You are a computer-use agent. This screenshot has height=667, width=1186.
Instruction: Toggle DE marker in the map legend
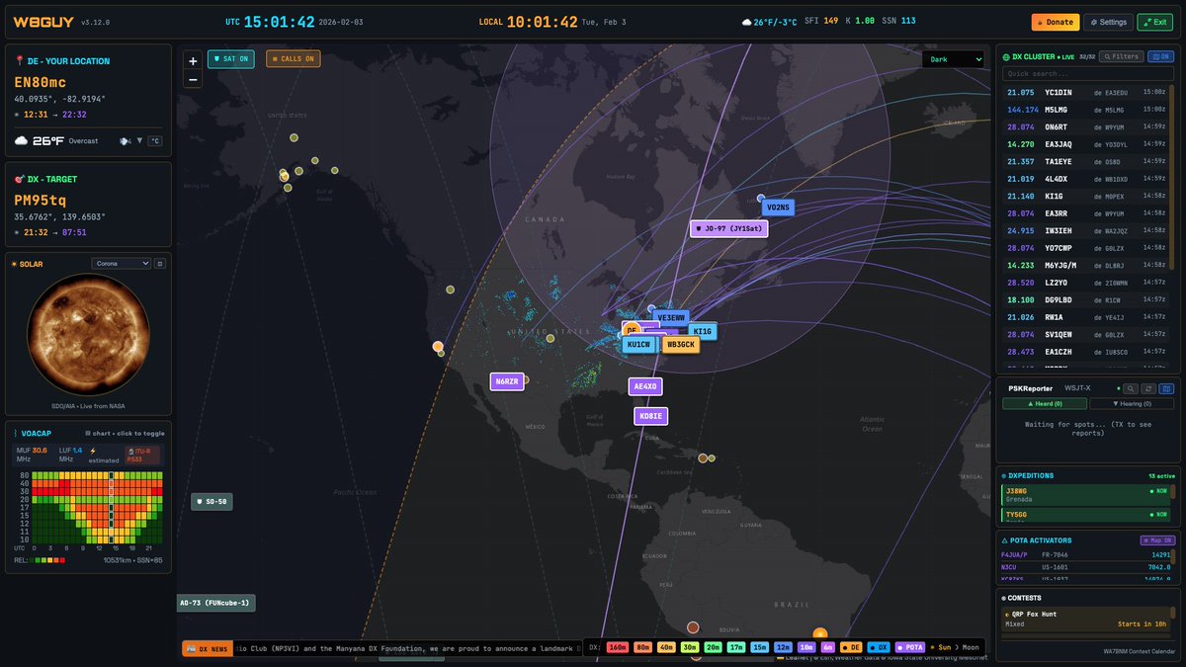(850, 647)
